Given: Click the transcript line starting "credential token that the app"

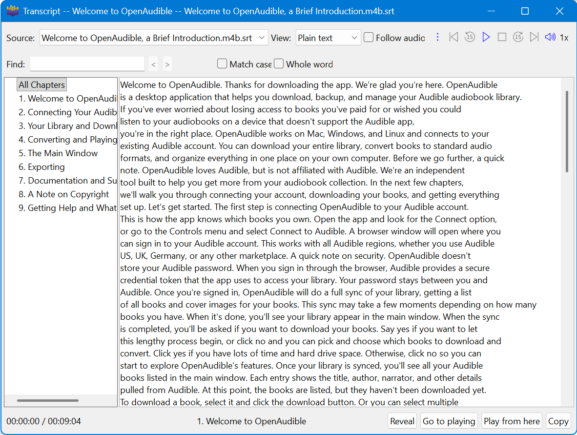Looking at the screenshot, I should pyautogui.click(x=304, y=280).
